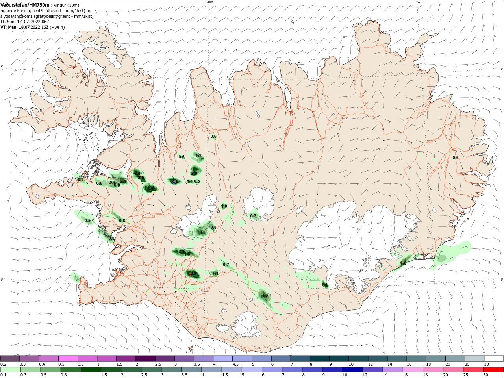Click the 0.2 label in the snow scale
This screenshot has width=504, height=378.
[x=3, y=364]
